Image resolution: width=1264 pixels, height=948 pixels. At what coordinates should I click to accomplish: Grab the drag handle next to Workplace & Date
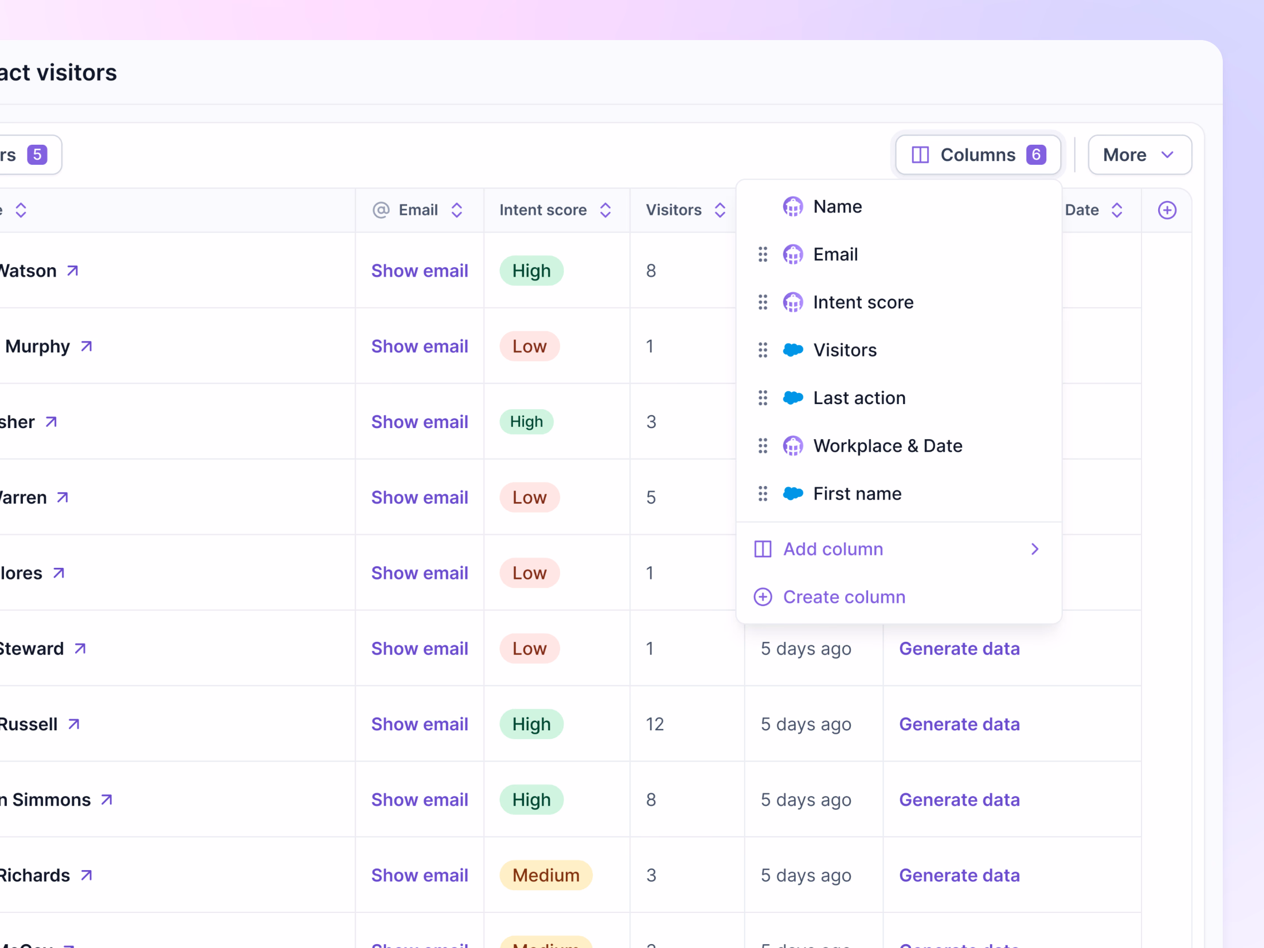[763, 446]
